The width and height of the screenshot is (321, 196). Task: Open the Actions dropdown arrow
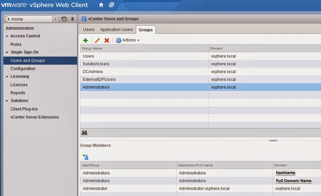pyautogui.click(x=139, y=40)
